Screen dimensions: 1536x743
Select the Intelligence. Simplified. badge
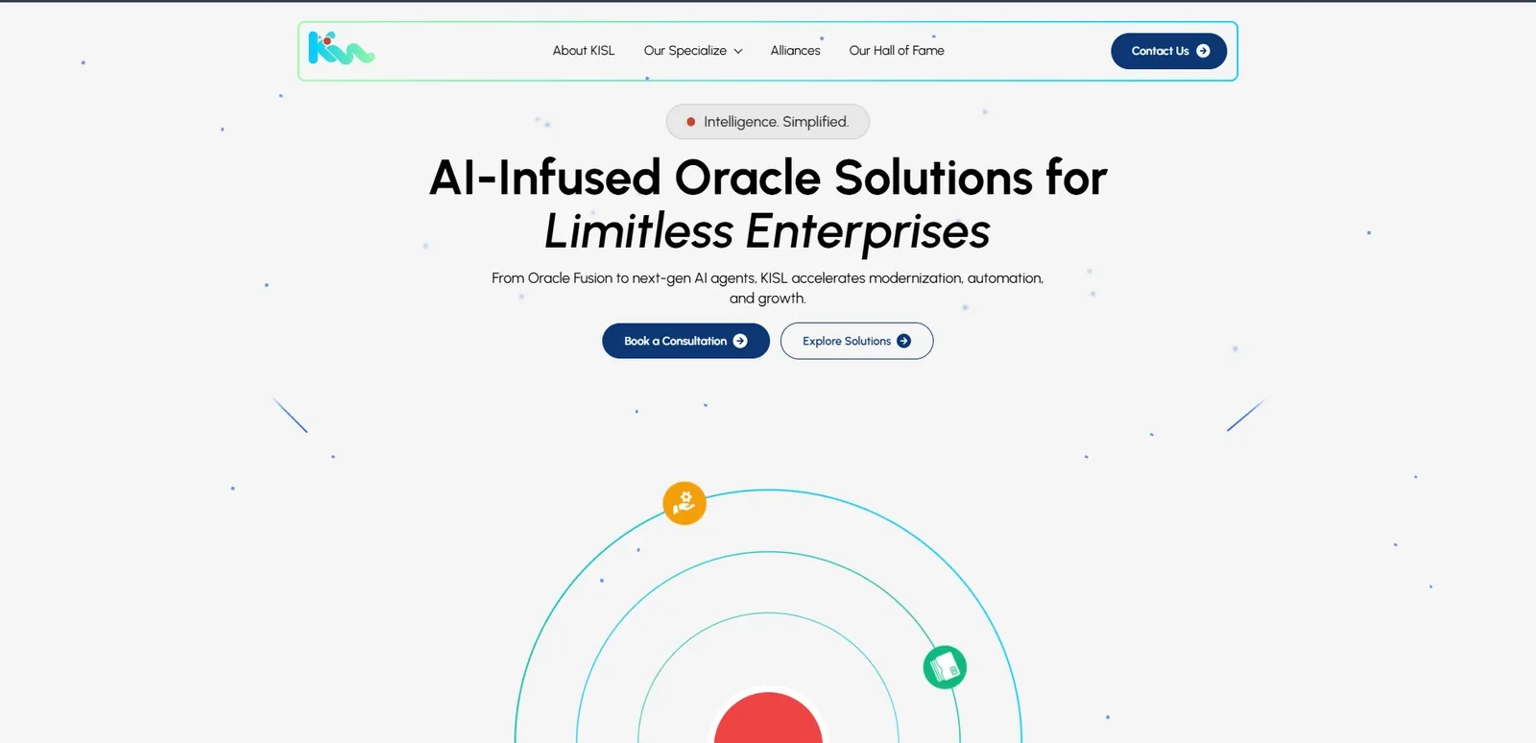[x=768, y=122]
